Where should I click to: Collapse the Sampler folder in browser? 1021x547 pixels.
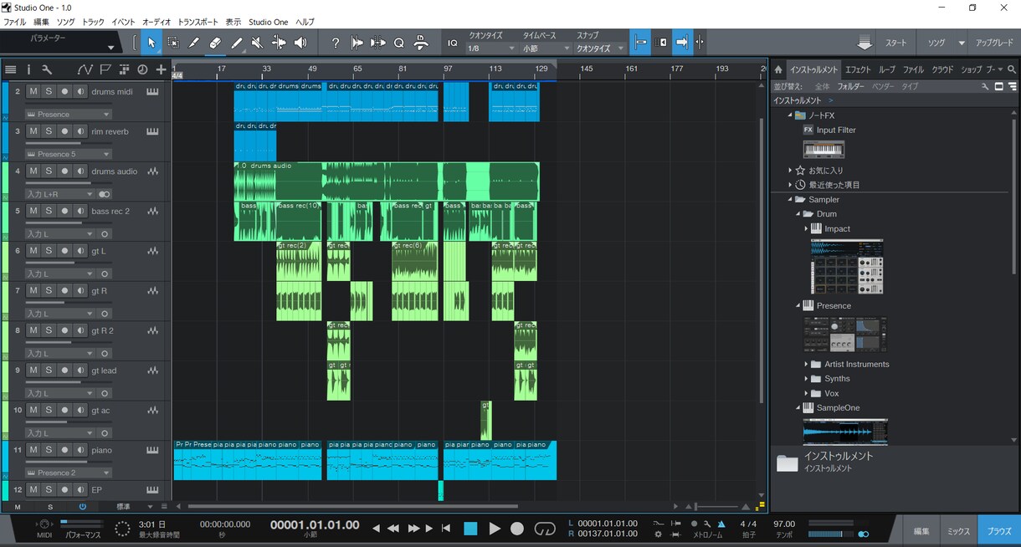click(790, 199)
